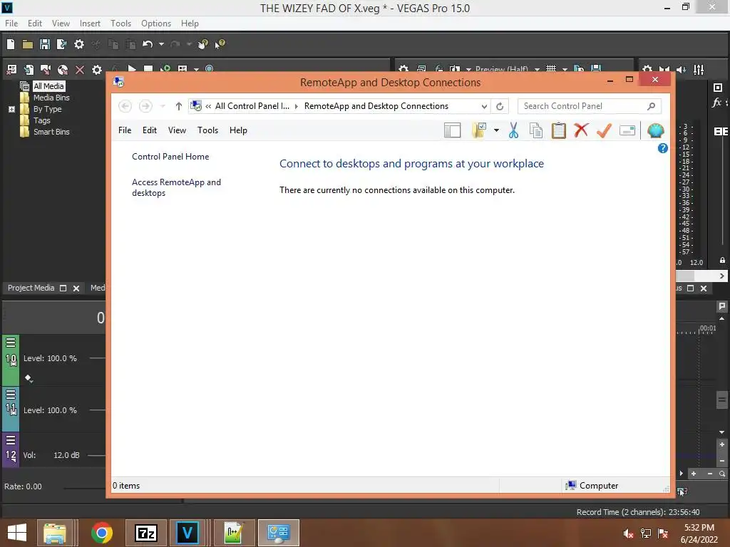Screen dimensions: 730x547
Task: Click the Paste clipboard icon
Action: click(559, 131)
